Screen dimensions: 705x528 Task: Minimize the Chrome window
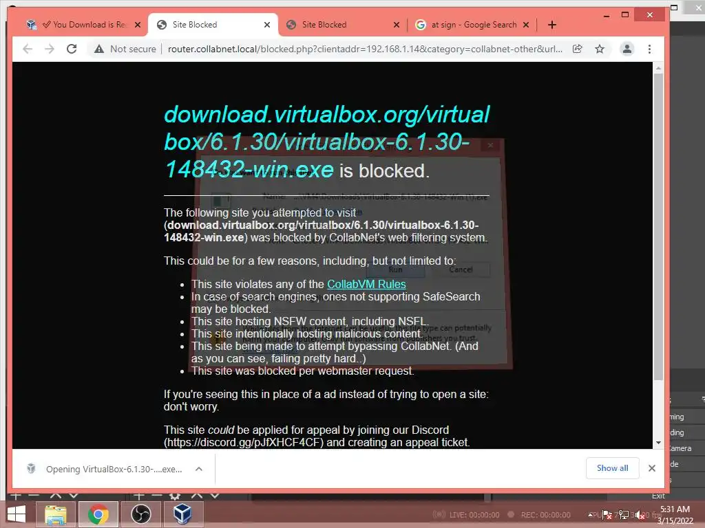tap(607, 15)
